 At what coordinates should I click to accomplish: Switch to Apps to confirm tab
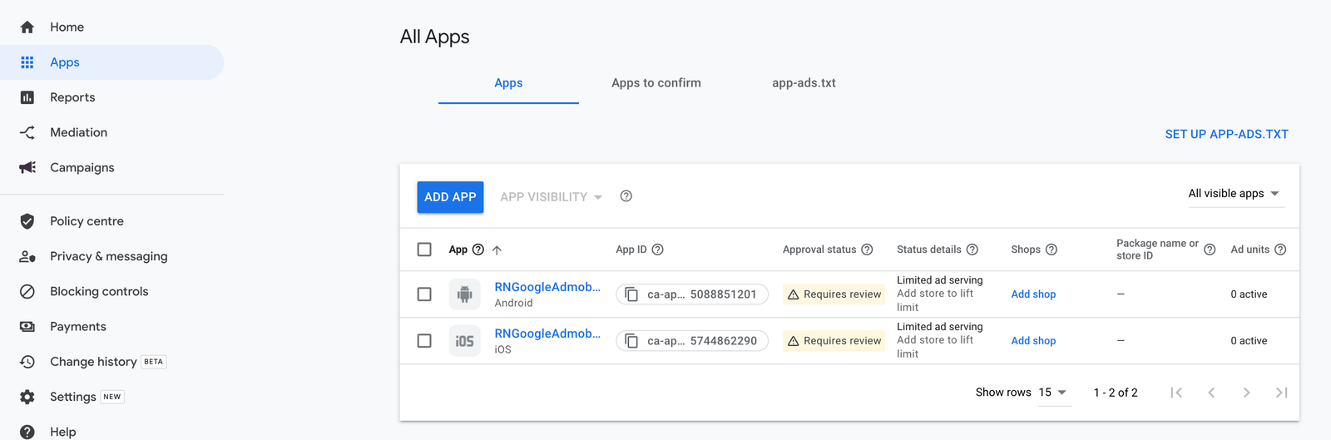656,83
